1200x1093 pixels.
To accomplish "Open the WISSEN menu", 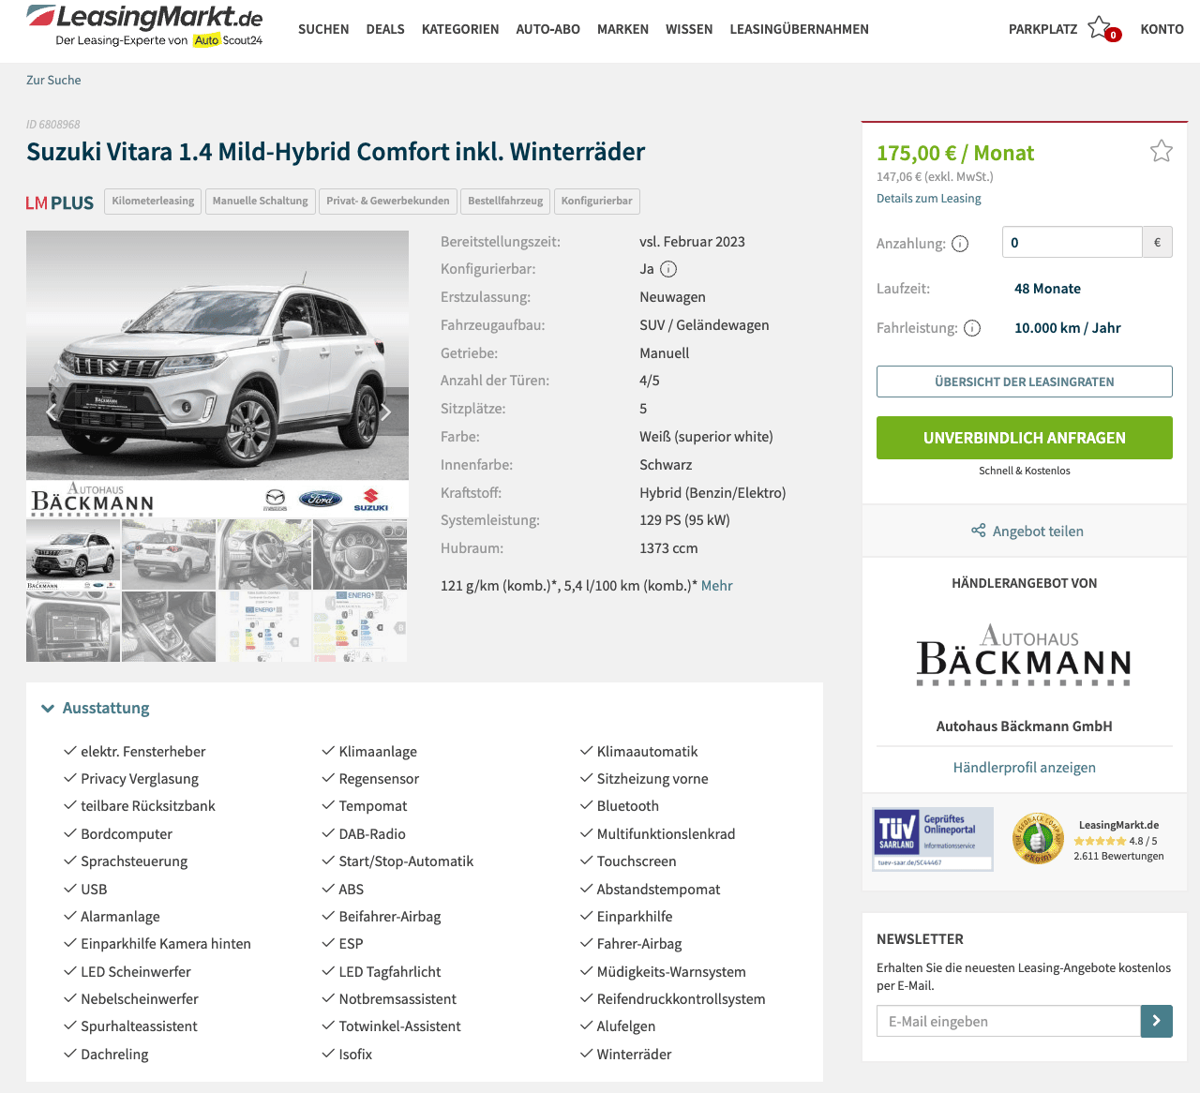I will click(689, 29).
